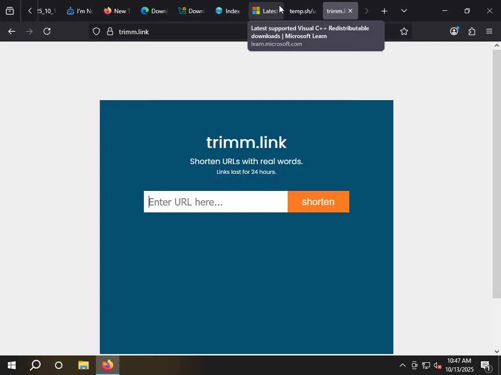Click the trimm.link address bar text
This screenshot has height=375, width=501.
[x=134, y=32]
